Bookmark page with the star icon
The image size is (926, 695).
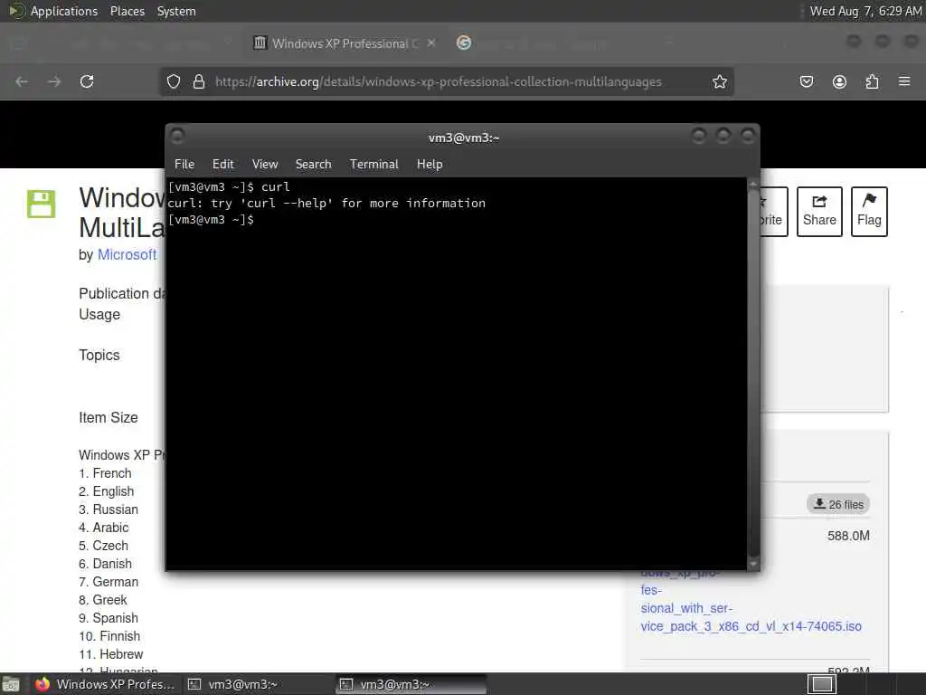tap(719, 81)
